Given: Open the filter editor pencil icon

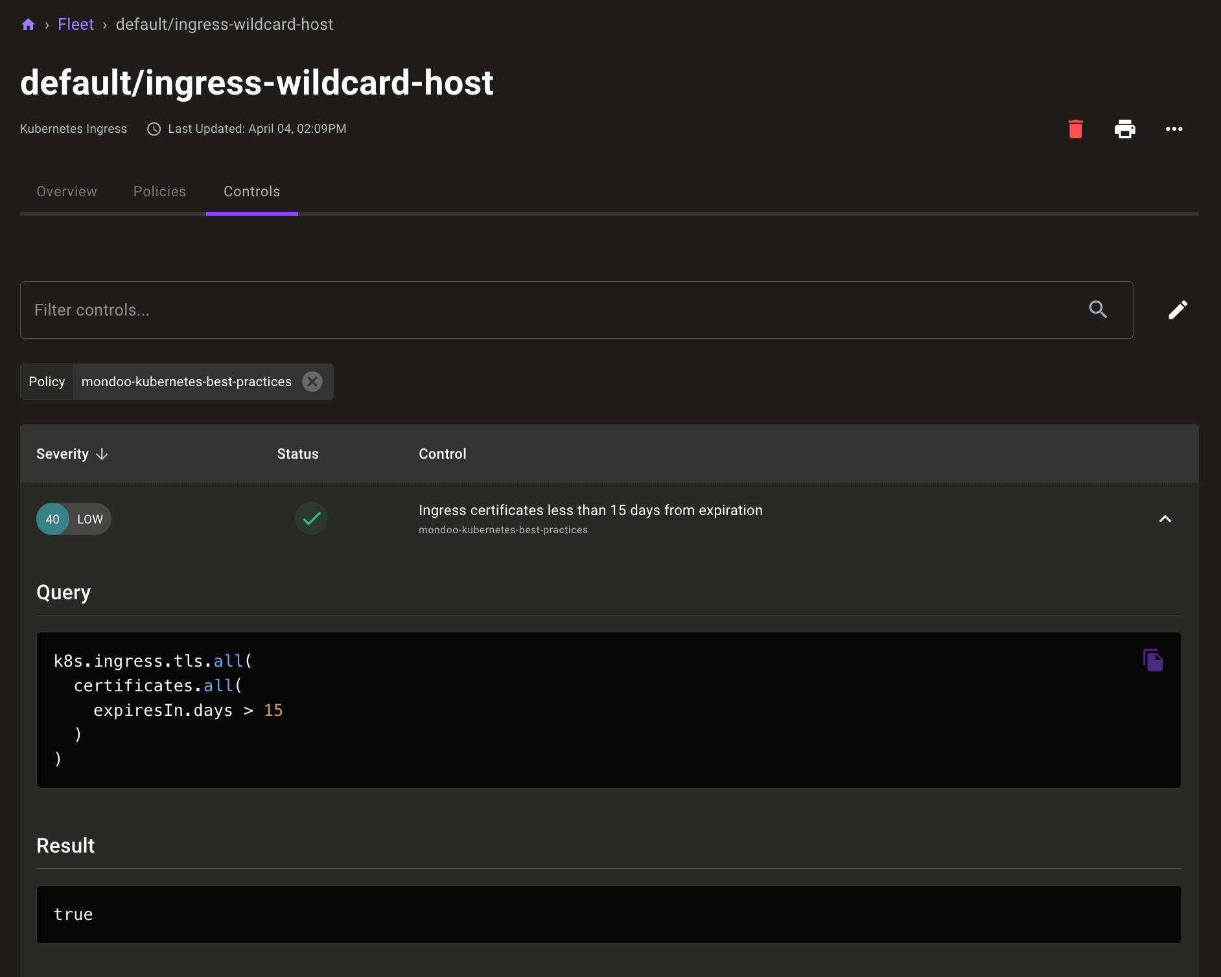Looking at the screenshot, I should 1178,310.
